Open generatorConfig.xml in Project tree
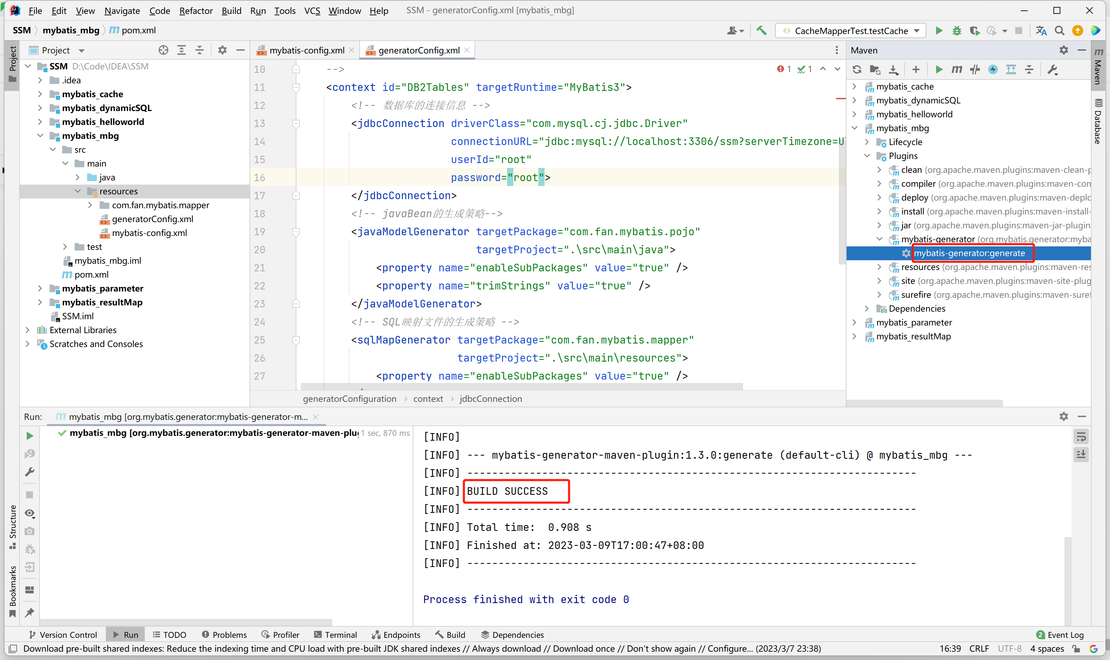Image resolution: width=1110 pixels, height=660 pixels. pyautogui.click(x=152, y=219)
